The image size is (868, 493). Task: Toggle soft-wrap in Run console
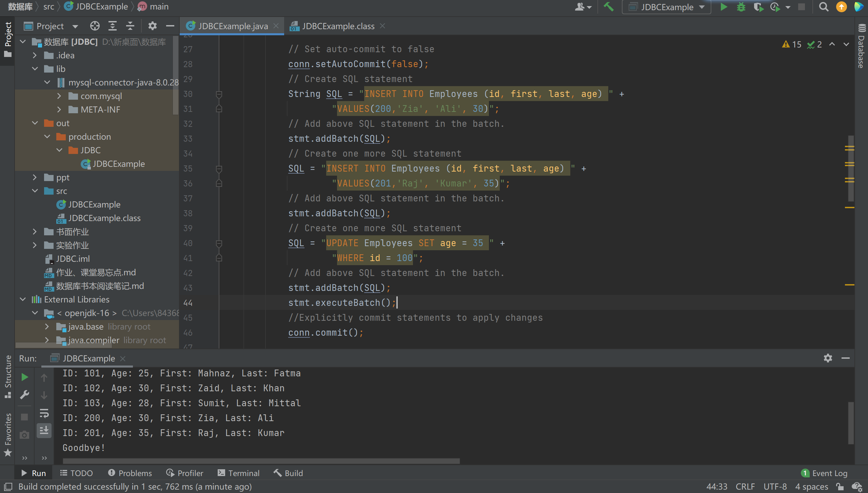pos(44,413)
